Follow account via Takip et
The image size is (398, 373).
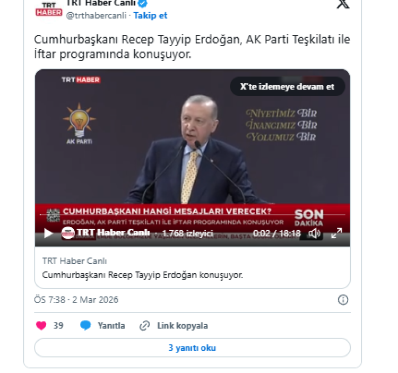(150, 15)
